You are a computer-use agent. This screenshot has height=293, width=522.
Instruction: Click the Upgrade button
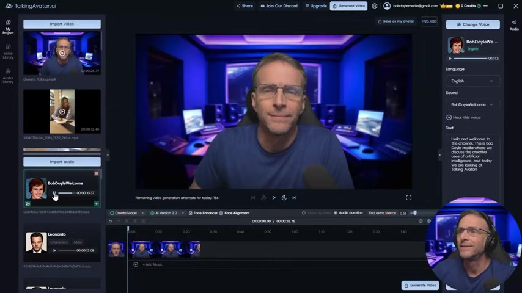point(316,6)
